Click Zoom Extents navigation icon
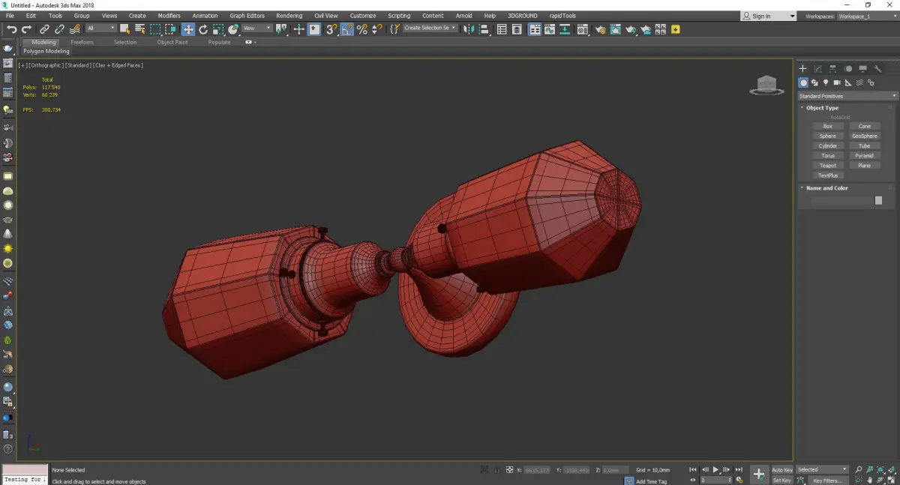Screen dimensions: 900x485 point(880,469)
